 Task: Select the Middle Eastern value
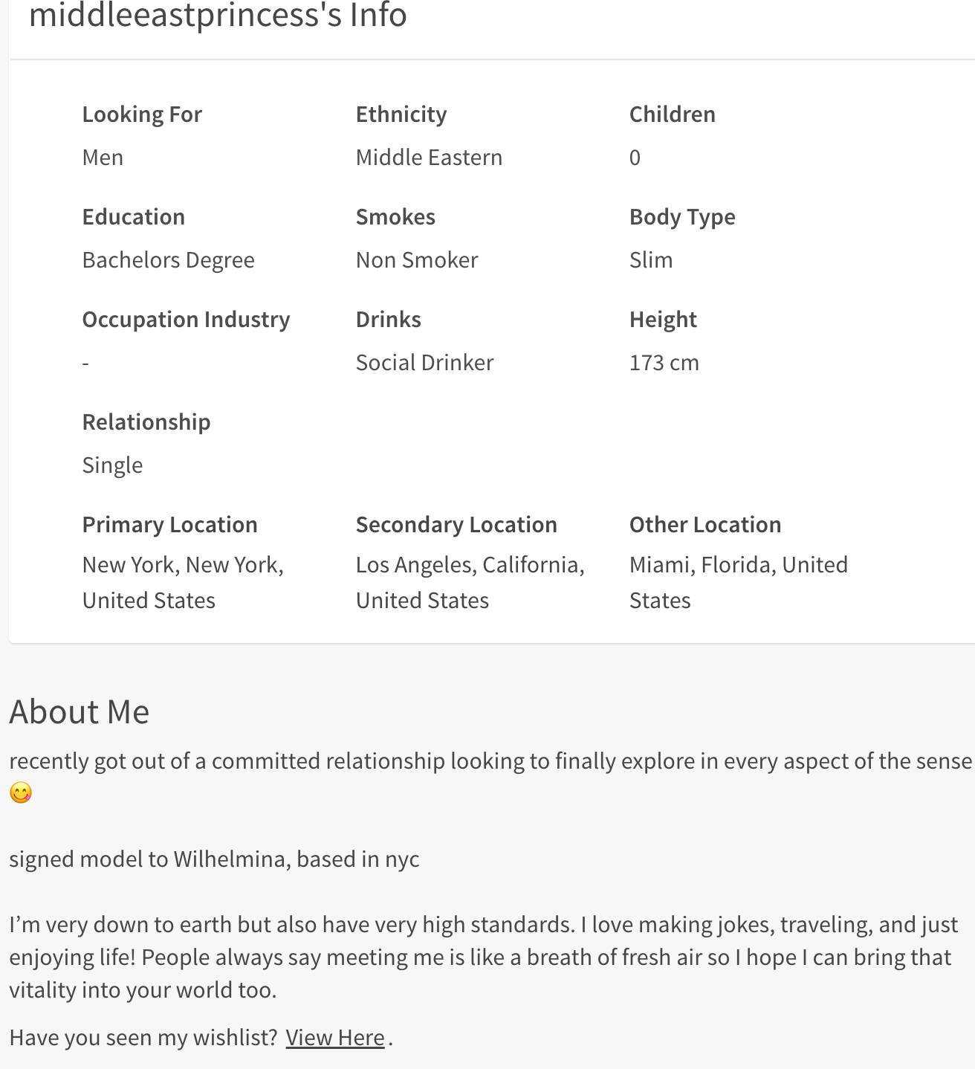429,158
